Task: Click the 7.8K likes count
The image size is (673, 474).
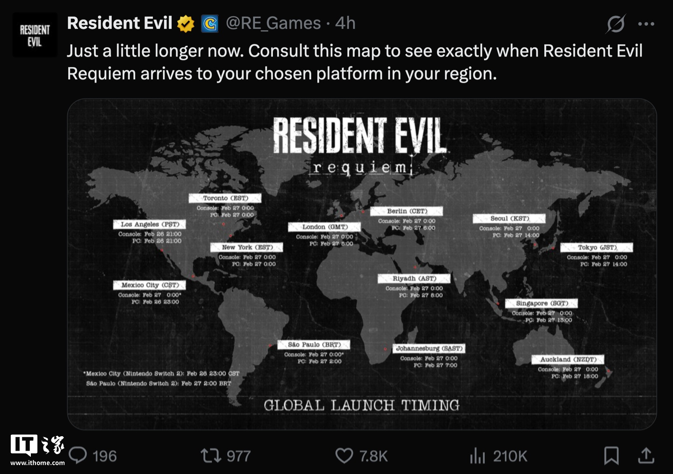Action: [x=373, y=456]
